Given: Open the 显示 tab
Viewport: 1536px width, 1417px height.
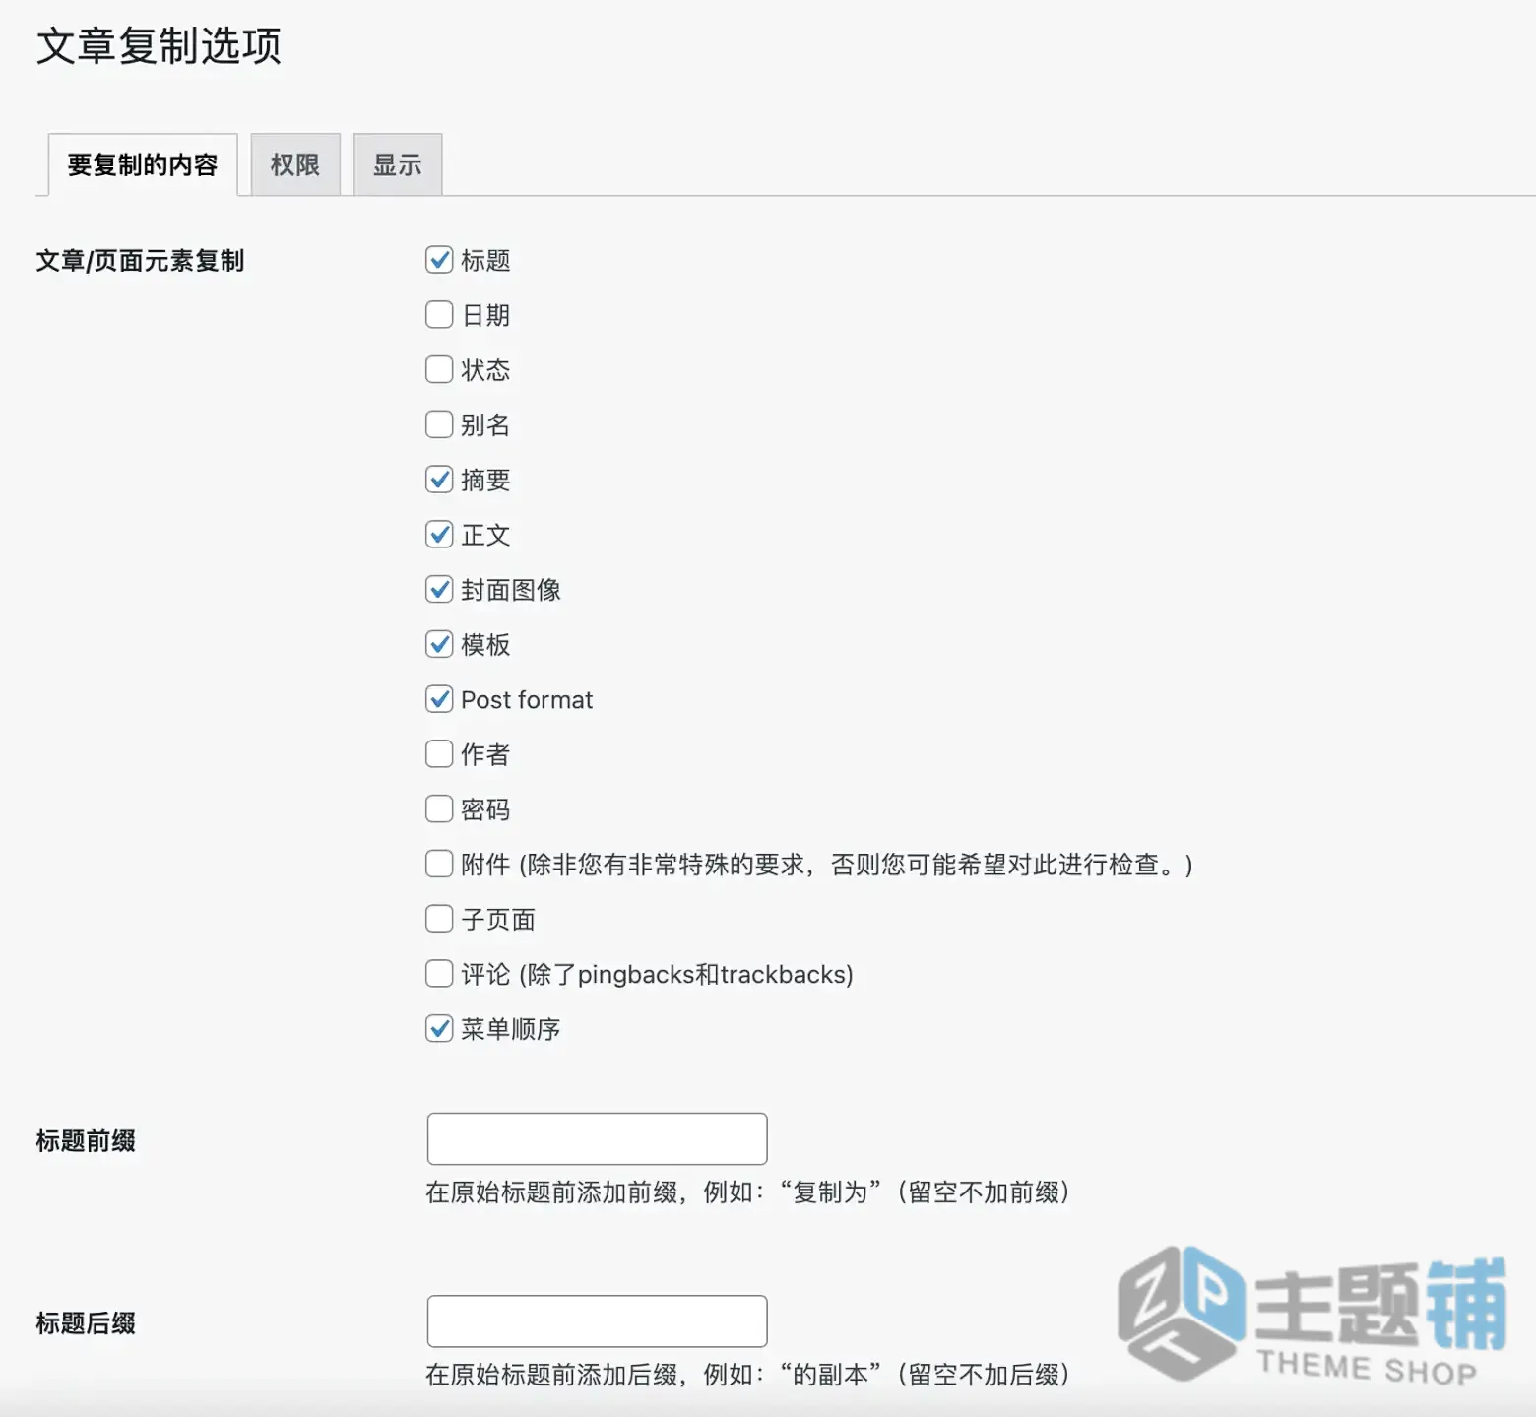Looking at the screenshot, I should point(398,164).
